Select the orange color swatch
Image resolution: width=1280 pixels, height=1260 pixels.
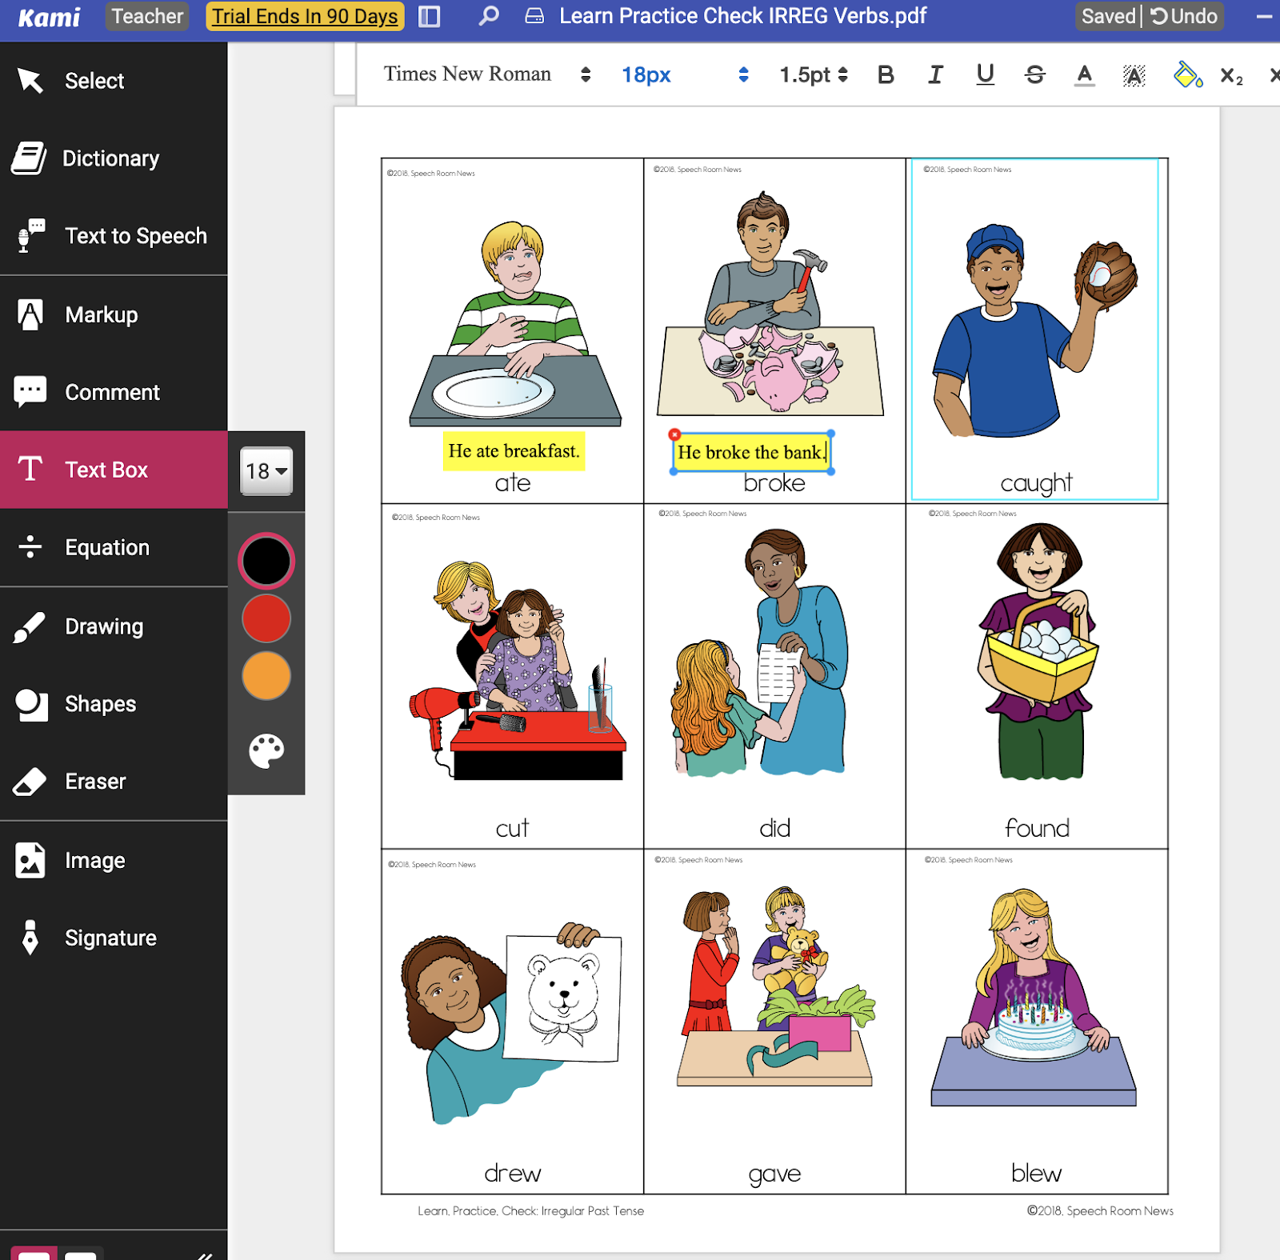click(266, 676)
